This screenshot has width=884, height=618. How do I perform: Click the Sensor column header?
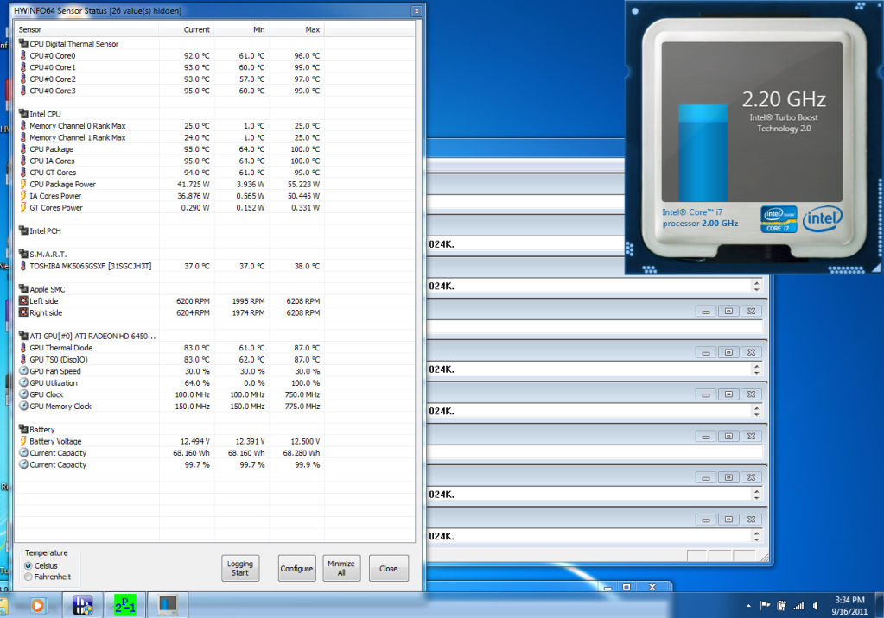(x=86, y=29)
